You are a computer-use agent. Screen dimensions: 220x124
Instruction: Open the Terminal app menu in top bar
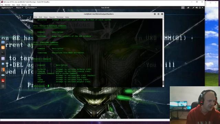[31, 8]
